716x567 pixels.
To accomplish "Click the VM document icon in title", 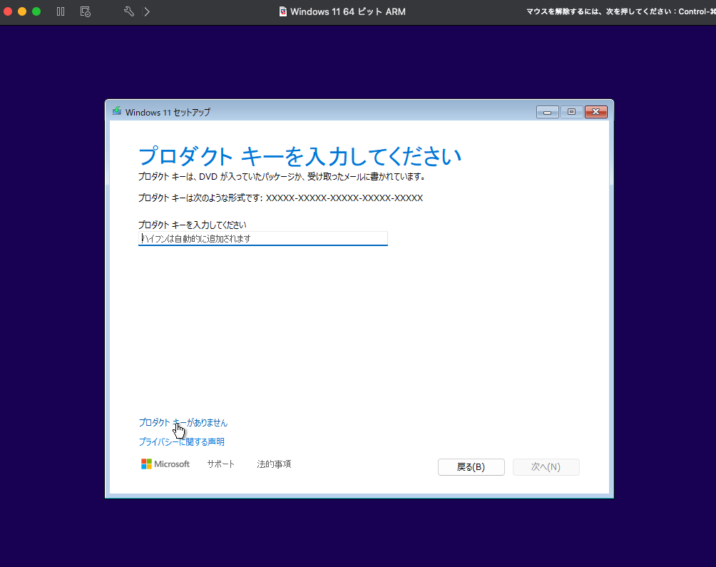I will 283,11.
